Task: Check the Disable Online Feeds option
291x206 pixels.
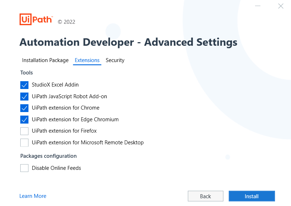Action: pos(24,168)
